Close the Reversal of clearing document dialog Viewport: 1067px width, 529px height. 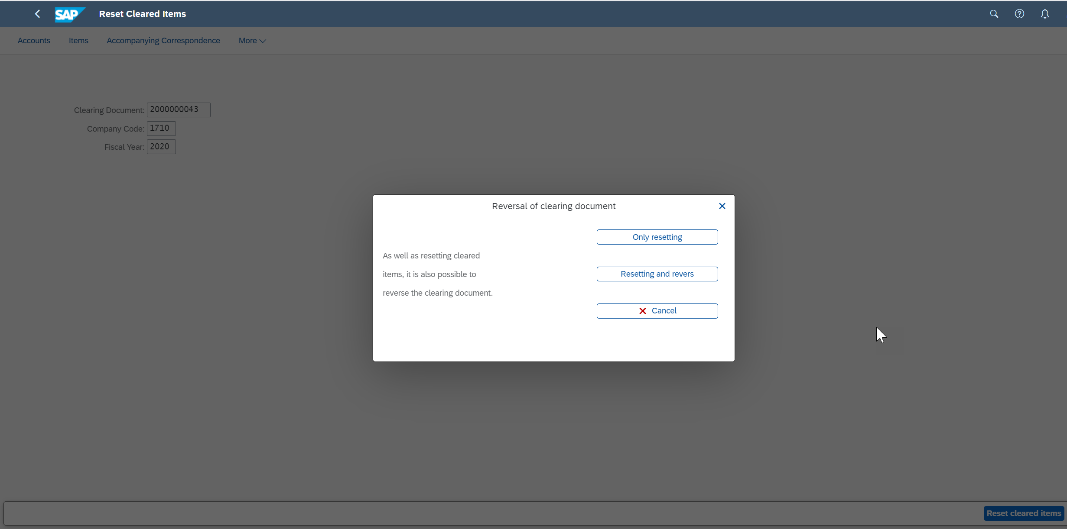[x=723, y=206]
